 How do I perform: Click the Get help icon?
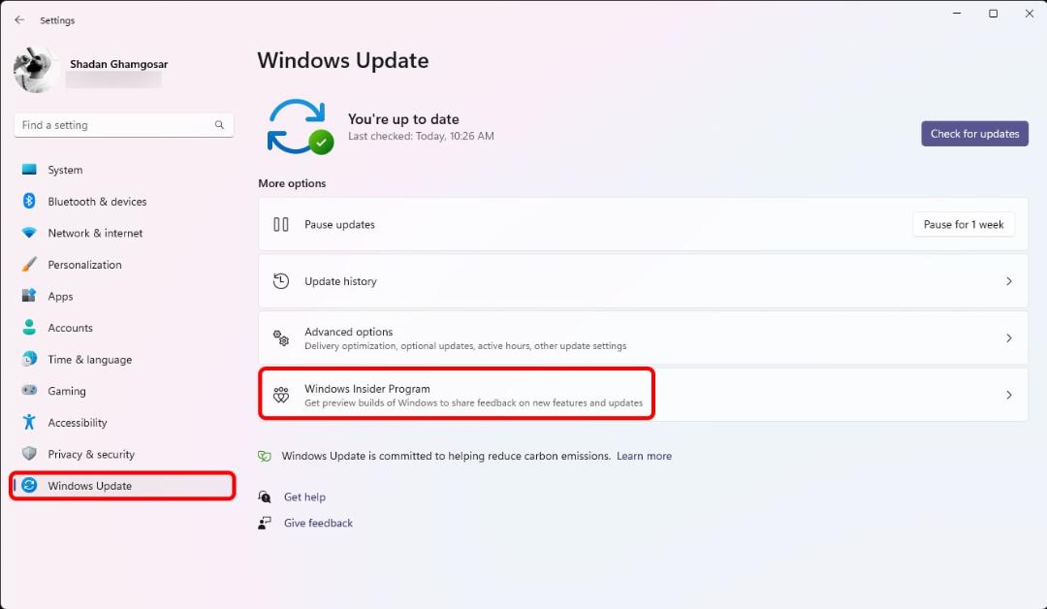click(265, 497)
